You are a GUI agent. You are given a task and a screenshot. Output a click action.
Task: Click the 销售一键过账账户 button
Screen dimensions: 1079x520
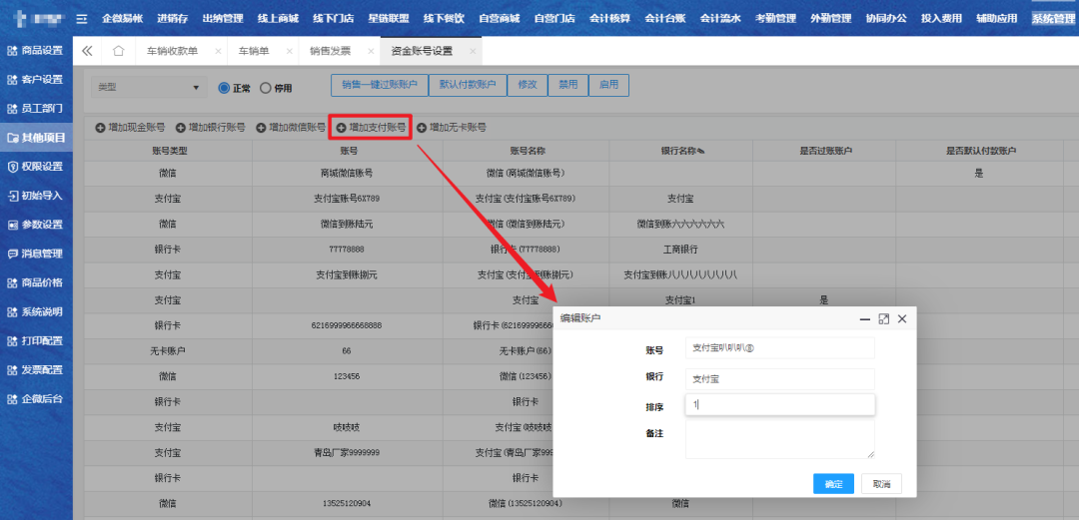(380, 86)
